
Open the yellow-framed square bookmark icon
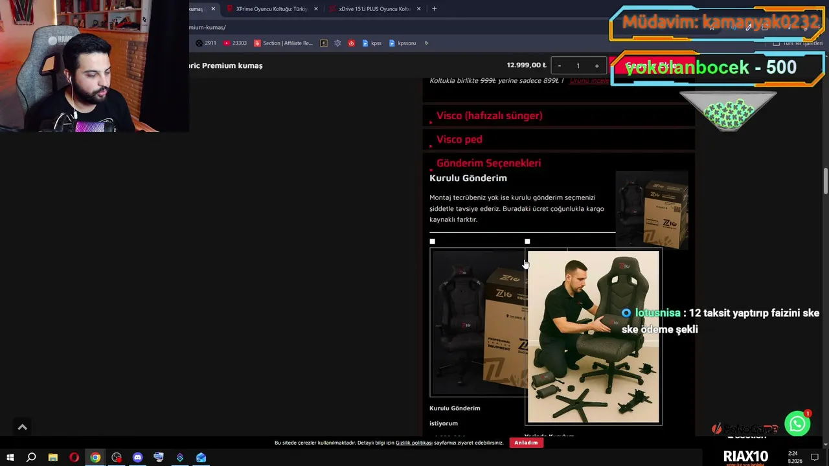(x=324, y=43)
